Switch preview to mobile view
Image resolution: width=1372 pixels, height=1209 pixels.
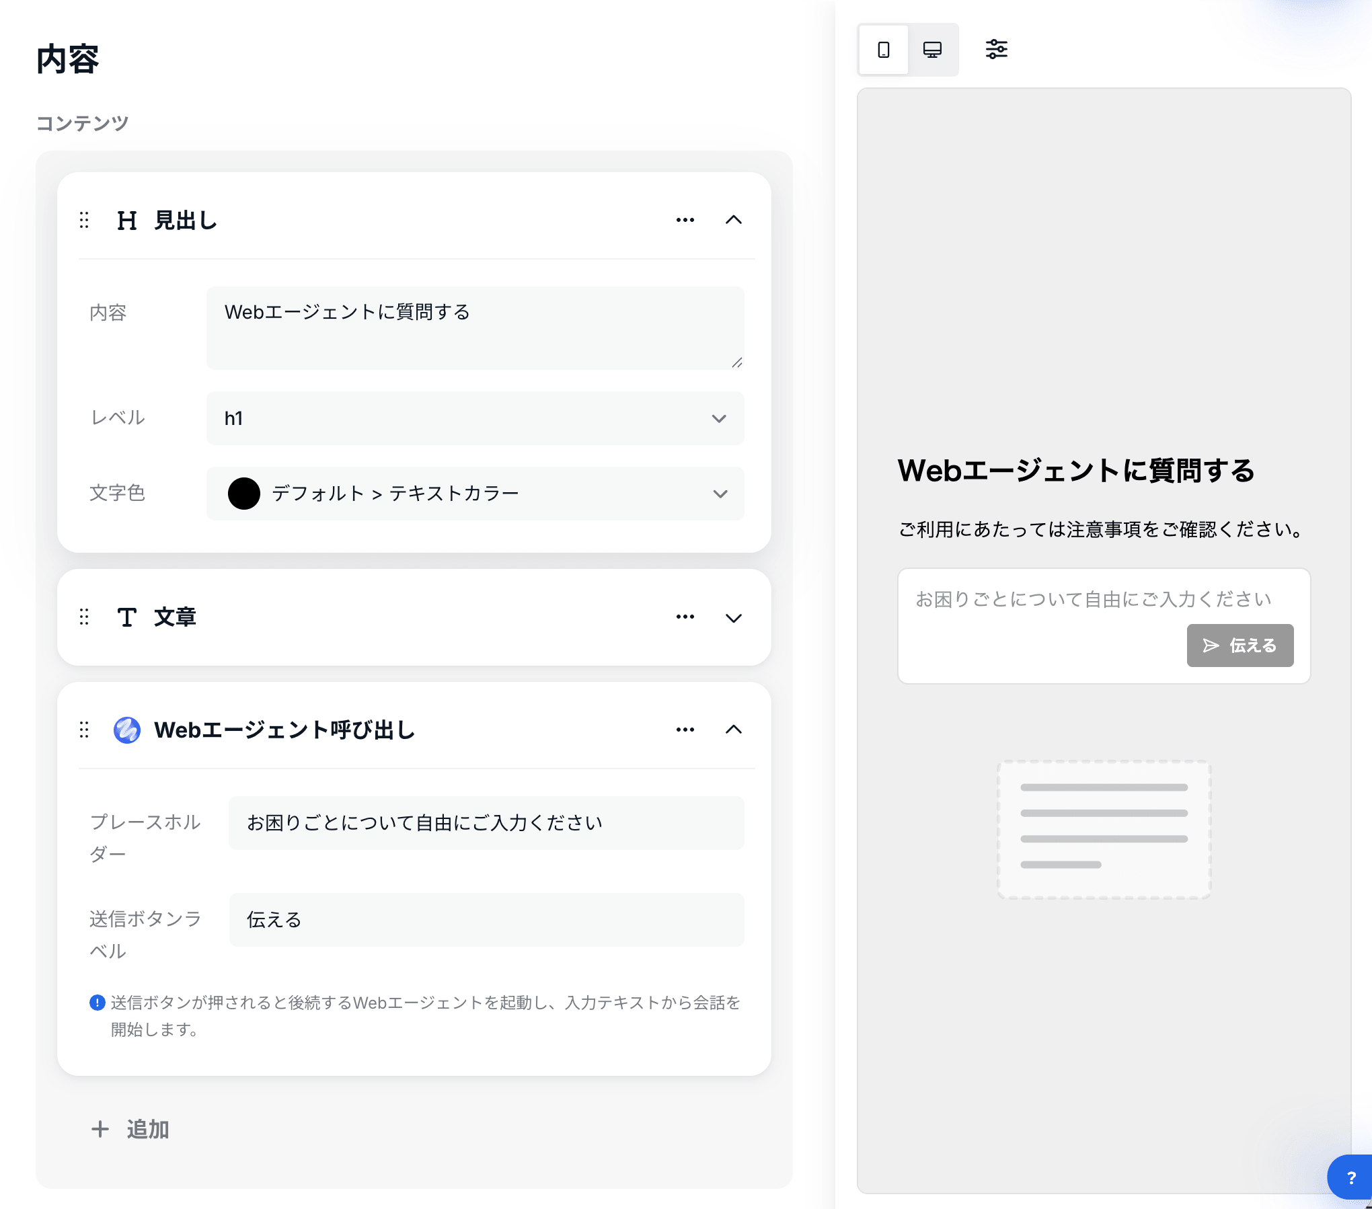(x=883, y=50)
